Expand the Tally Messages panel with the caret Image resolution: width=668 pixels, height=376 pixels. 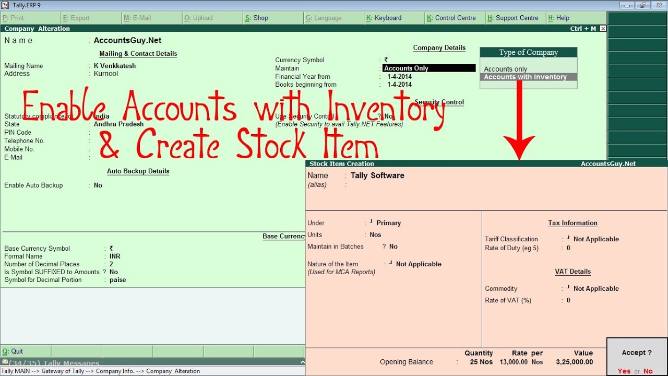302,362
